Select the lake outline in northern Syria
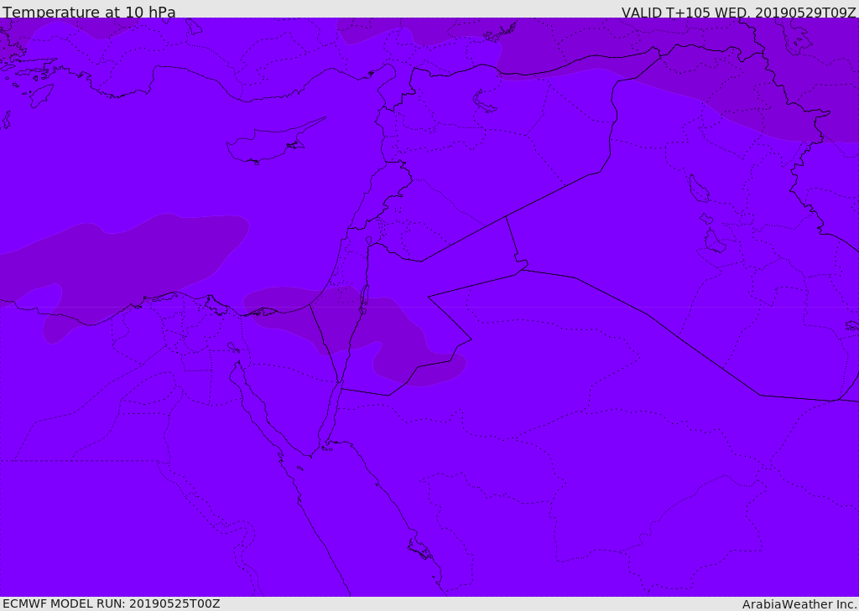The height and width of the screenshot is (611, 859). [485, 102]
